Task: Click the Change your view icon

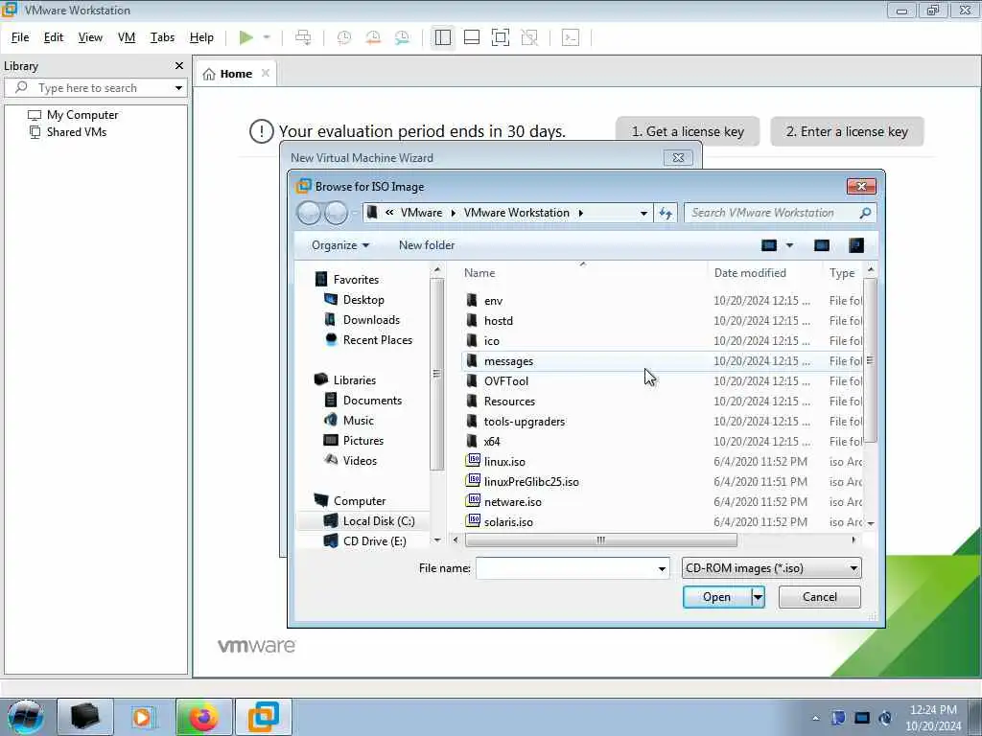Action: [769, 245]
